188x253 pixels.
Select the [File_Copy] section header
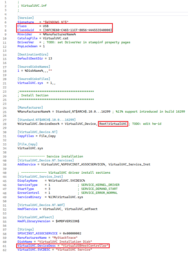coord(27,144)
